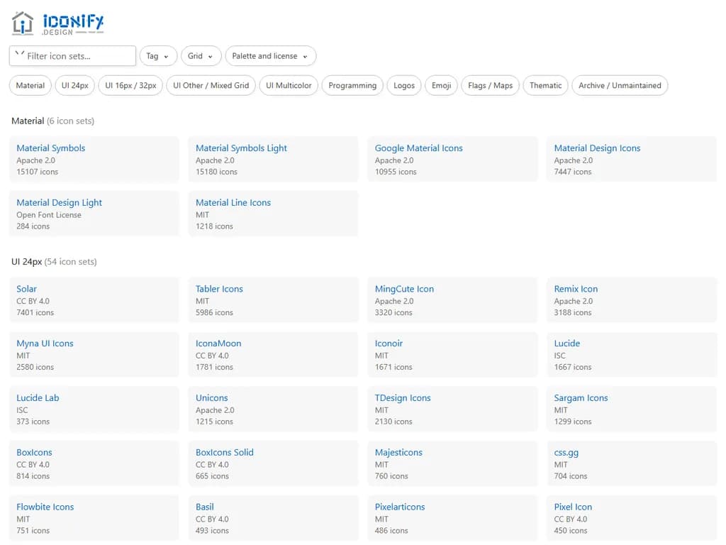Open the Material Symbols icon set
Screen dimensions: 726x545
50,148
